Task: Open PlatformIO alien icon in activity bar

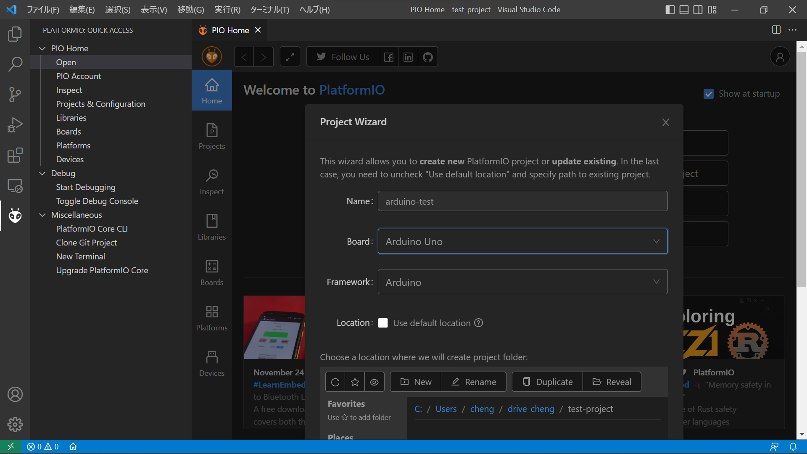Action: (x=15, y=216)
